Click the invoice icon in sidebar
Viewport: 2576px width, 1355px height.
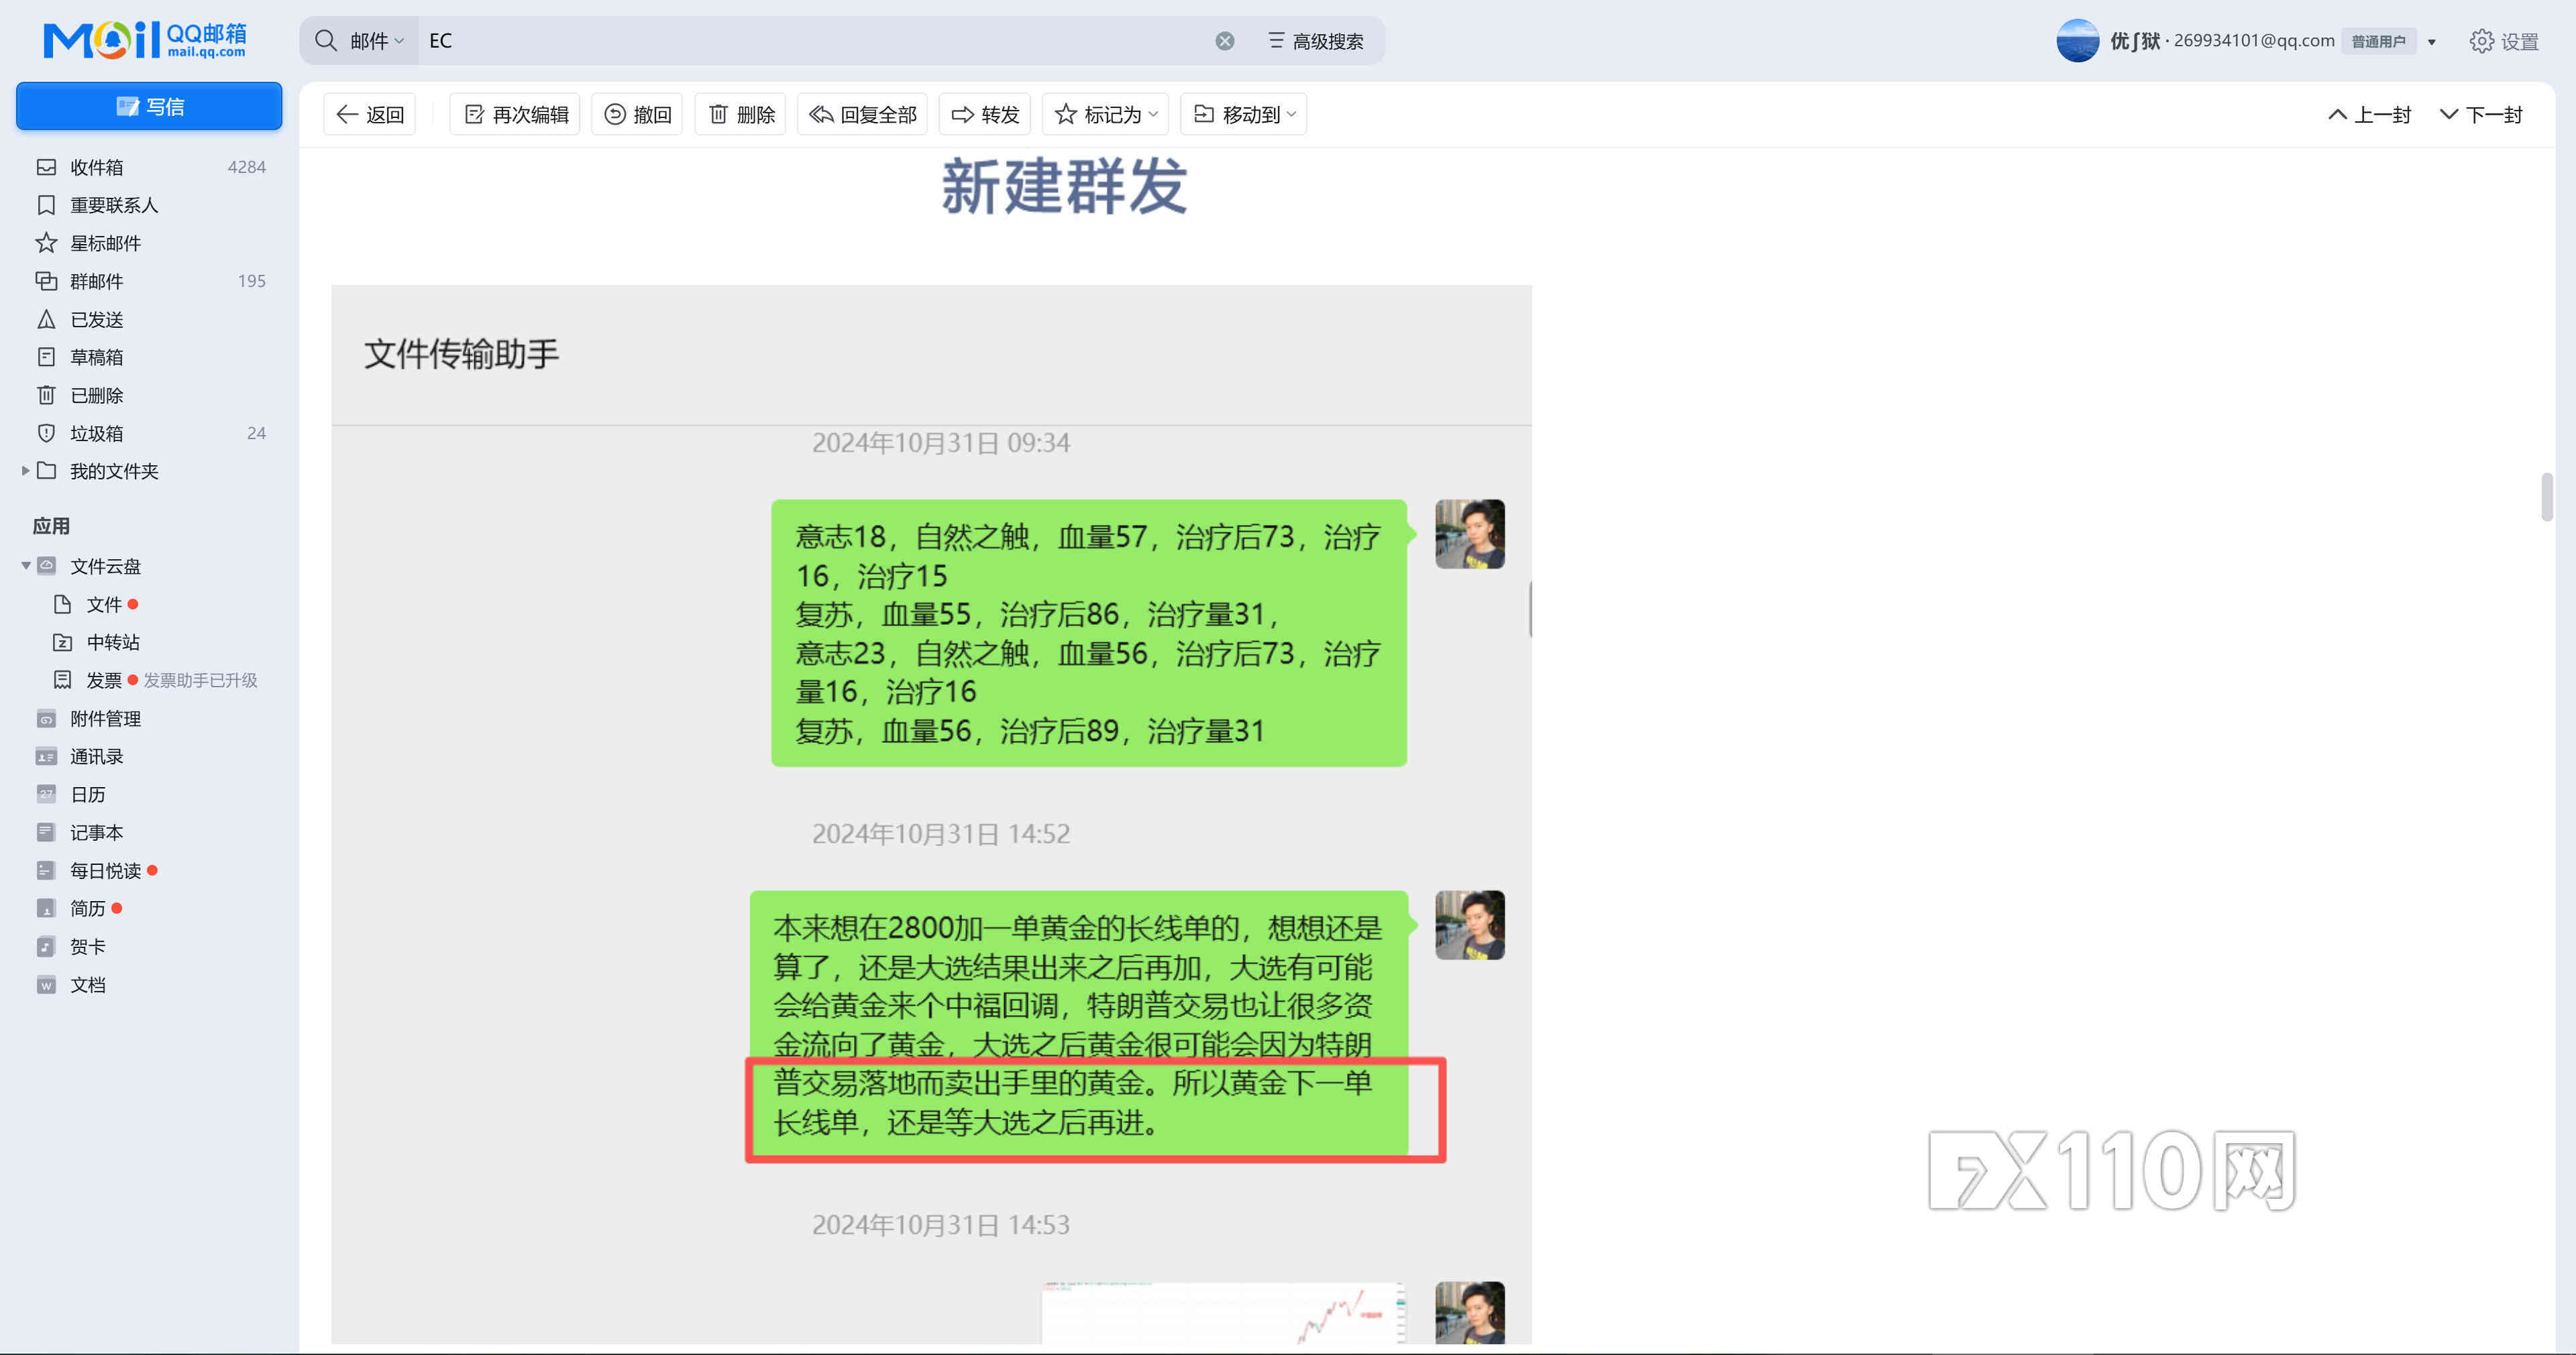[x=62, y=679]
